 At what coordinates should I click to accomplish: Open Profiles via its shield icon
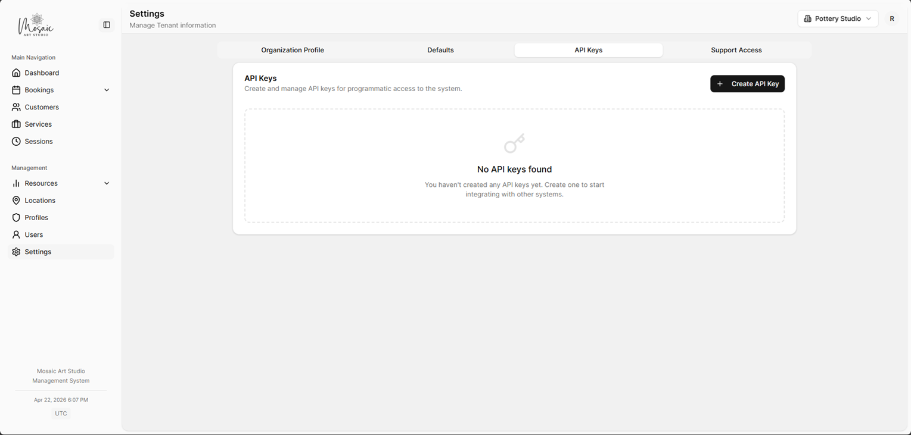(x=16, y=217)
